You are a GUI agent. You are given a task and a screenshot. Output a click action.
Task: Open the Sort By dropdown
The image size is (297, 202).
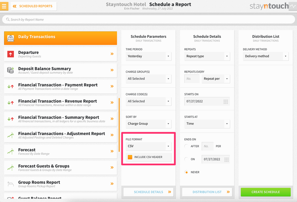(148, 124)
